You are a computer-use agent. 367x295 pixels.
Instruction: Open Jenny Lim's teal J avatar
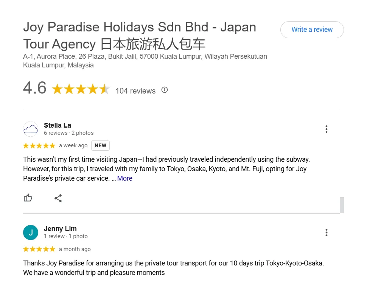[x=31, y=233]
